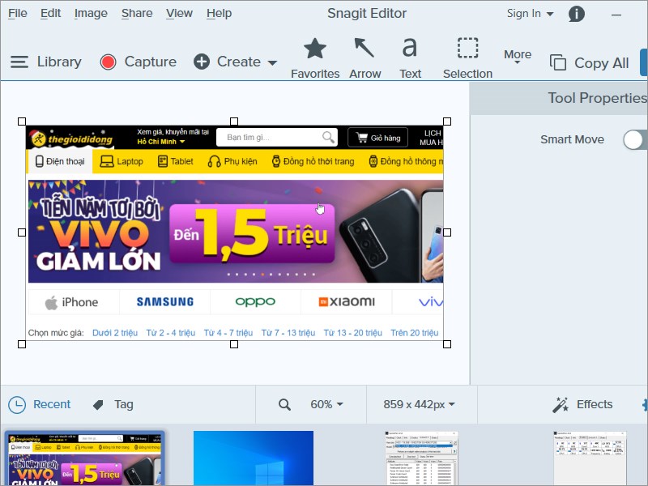Click the 'Từ 4 - 7 triệu' link
The width and height of the screenshot is (648, 486).
[228, 333]
